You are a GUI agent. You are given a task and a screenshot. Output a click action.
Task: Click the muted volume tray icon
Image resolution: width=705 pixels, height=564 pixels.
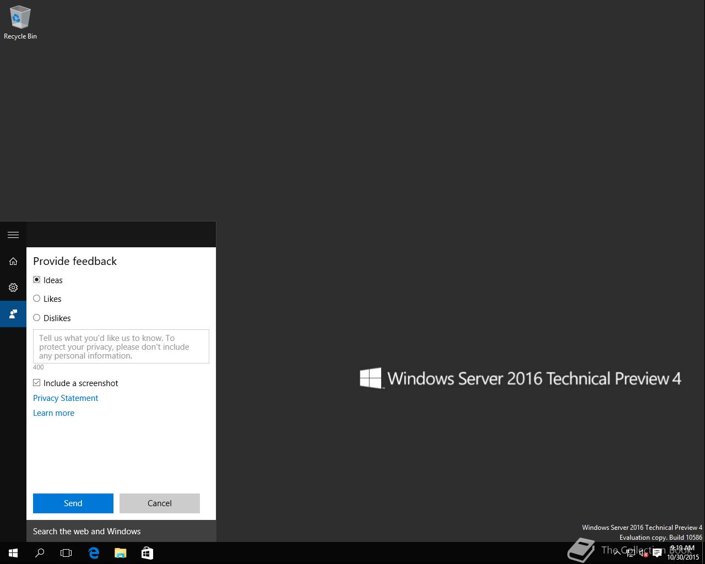click(x=643, y=553)
